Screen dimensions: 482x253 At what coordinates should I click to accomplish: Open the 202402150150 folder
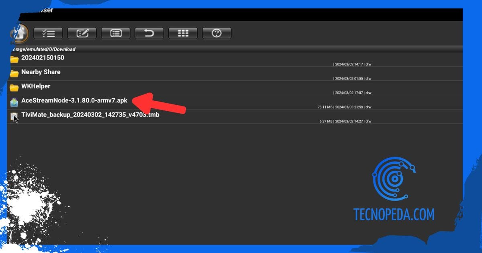click(x=235, y=59)
